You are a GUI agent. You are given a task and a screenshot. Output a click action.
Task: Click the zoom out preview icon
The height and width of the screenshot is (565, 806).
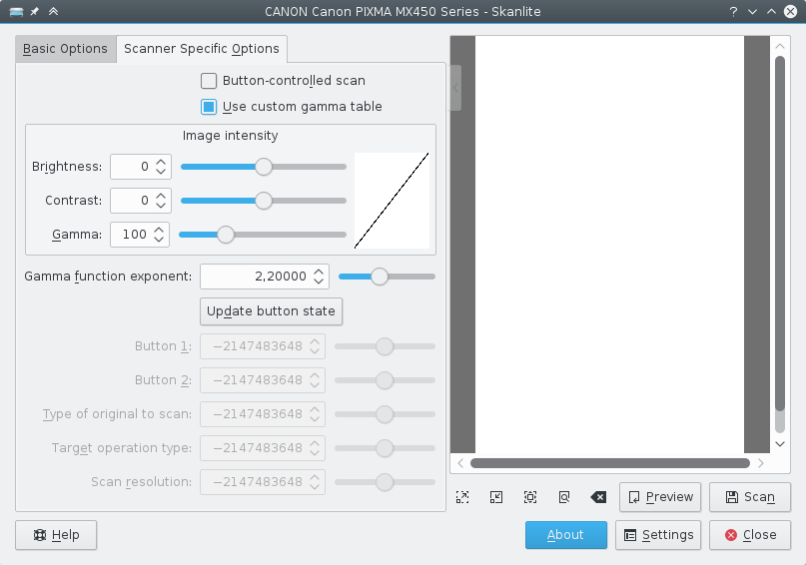pyautogui.click(x=496, y=497)
